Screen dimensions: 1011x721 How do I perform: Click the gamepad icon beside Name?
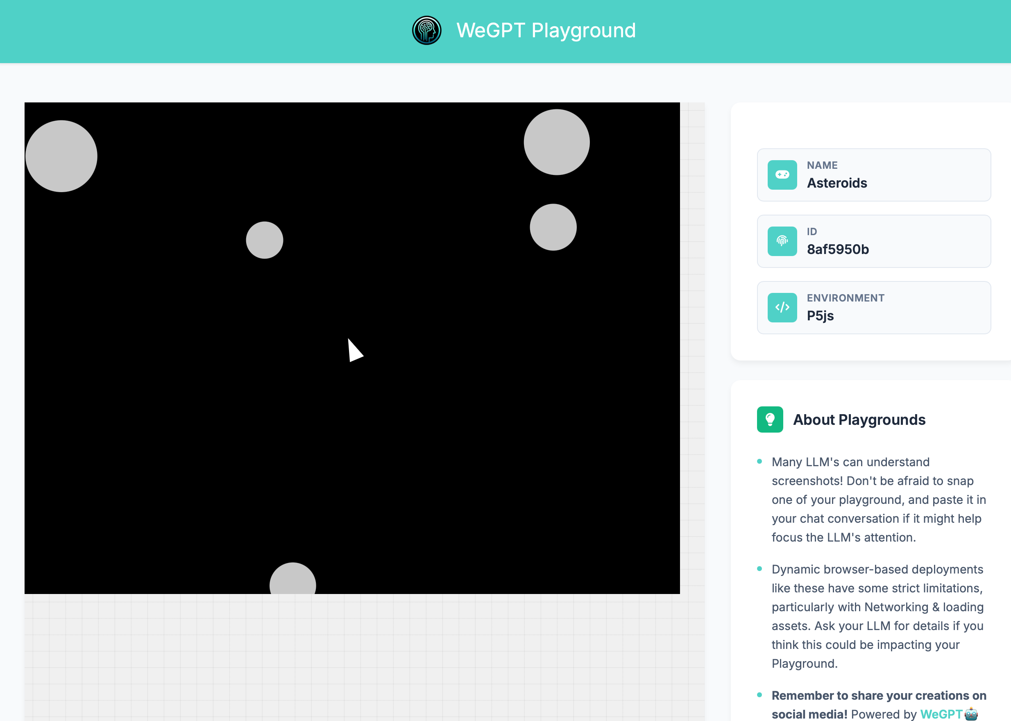782,175
